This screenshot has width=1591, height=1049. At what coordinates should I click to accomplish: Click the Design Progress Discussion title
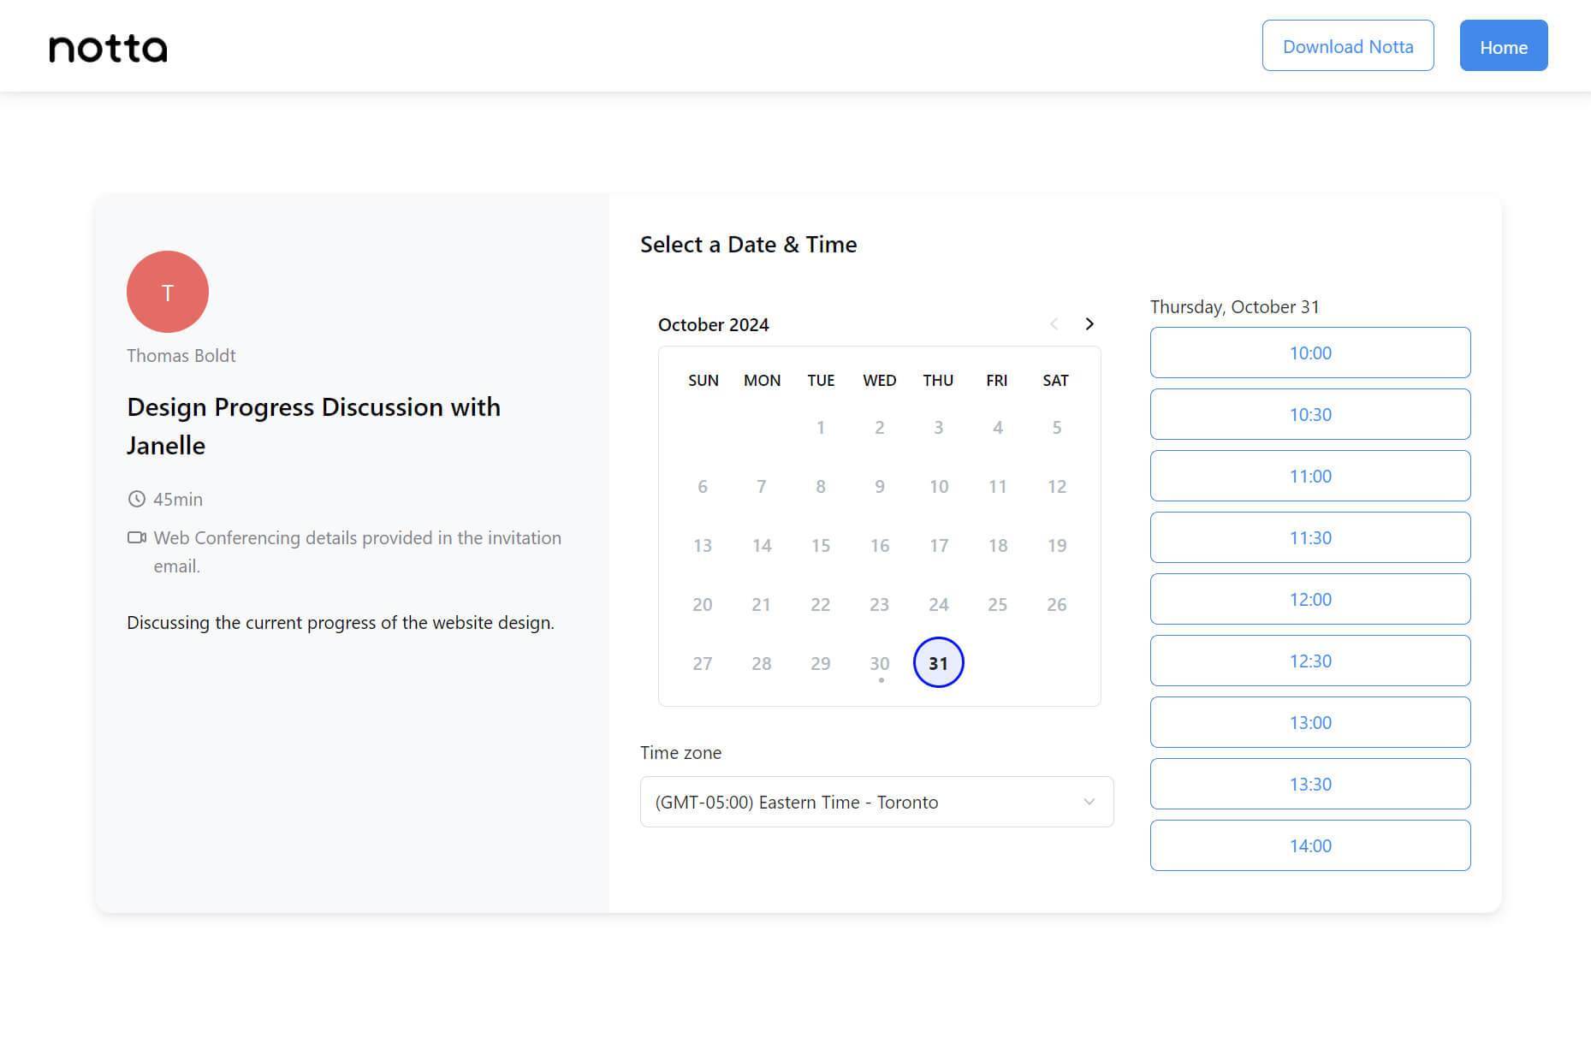(x=314, y=426)
